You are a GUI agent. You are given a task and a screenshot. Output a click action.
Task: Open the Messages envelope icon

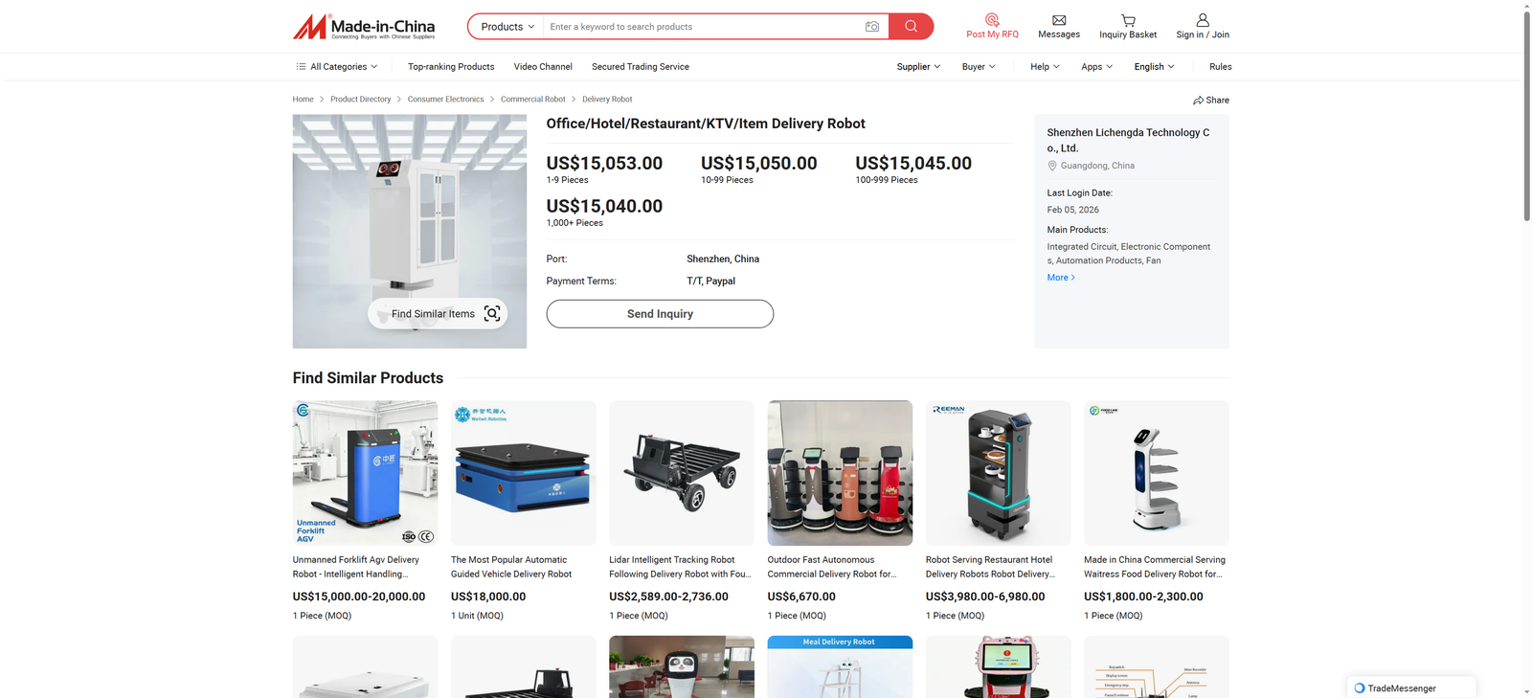[x=1059, y=20]
